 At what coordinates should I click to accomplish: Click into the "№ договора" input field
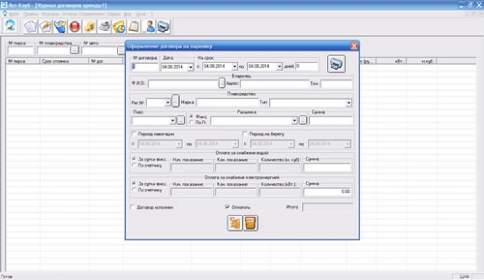145,66
